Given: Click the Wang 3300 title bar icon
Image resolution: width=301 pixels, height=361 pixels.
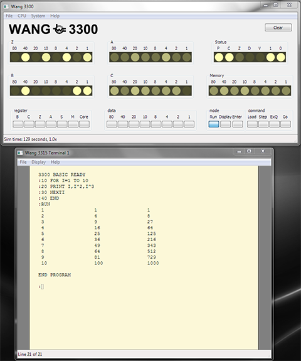Looking at the screenshot, I should [6, 6].
